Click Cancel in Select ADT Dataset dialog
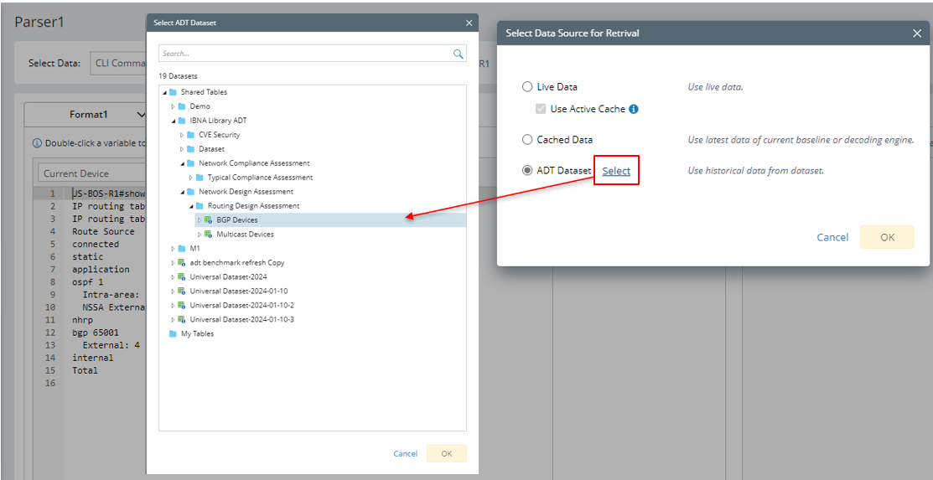Screen dimensions: 933x480 (x=405, y=454)
